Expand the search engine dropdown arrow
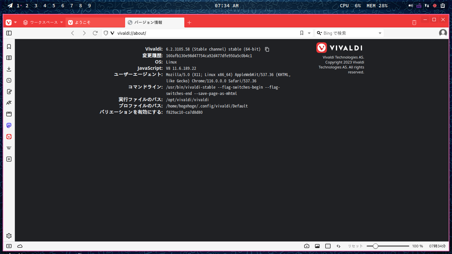This screenshot has height=254, width=452. (x=380, y=33)
